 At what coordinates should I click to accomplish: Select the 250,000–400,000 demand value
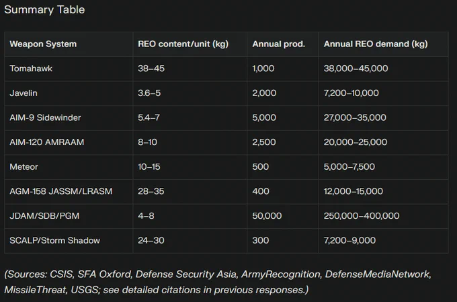[x=362, y=216]
